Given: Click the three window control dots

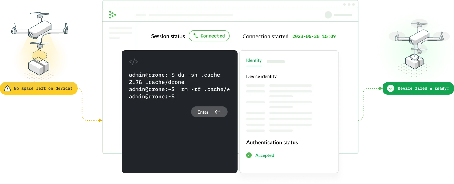Looking at the screenshot, I should tap(349, 5).
